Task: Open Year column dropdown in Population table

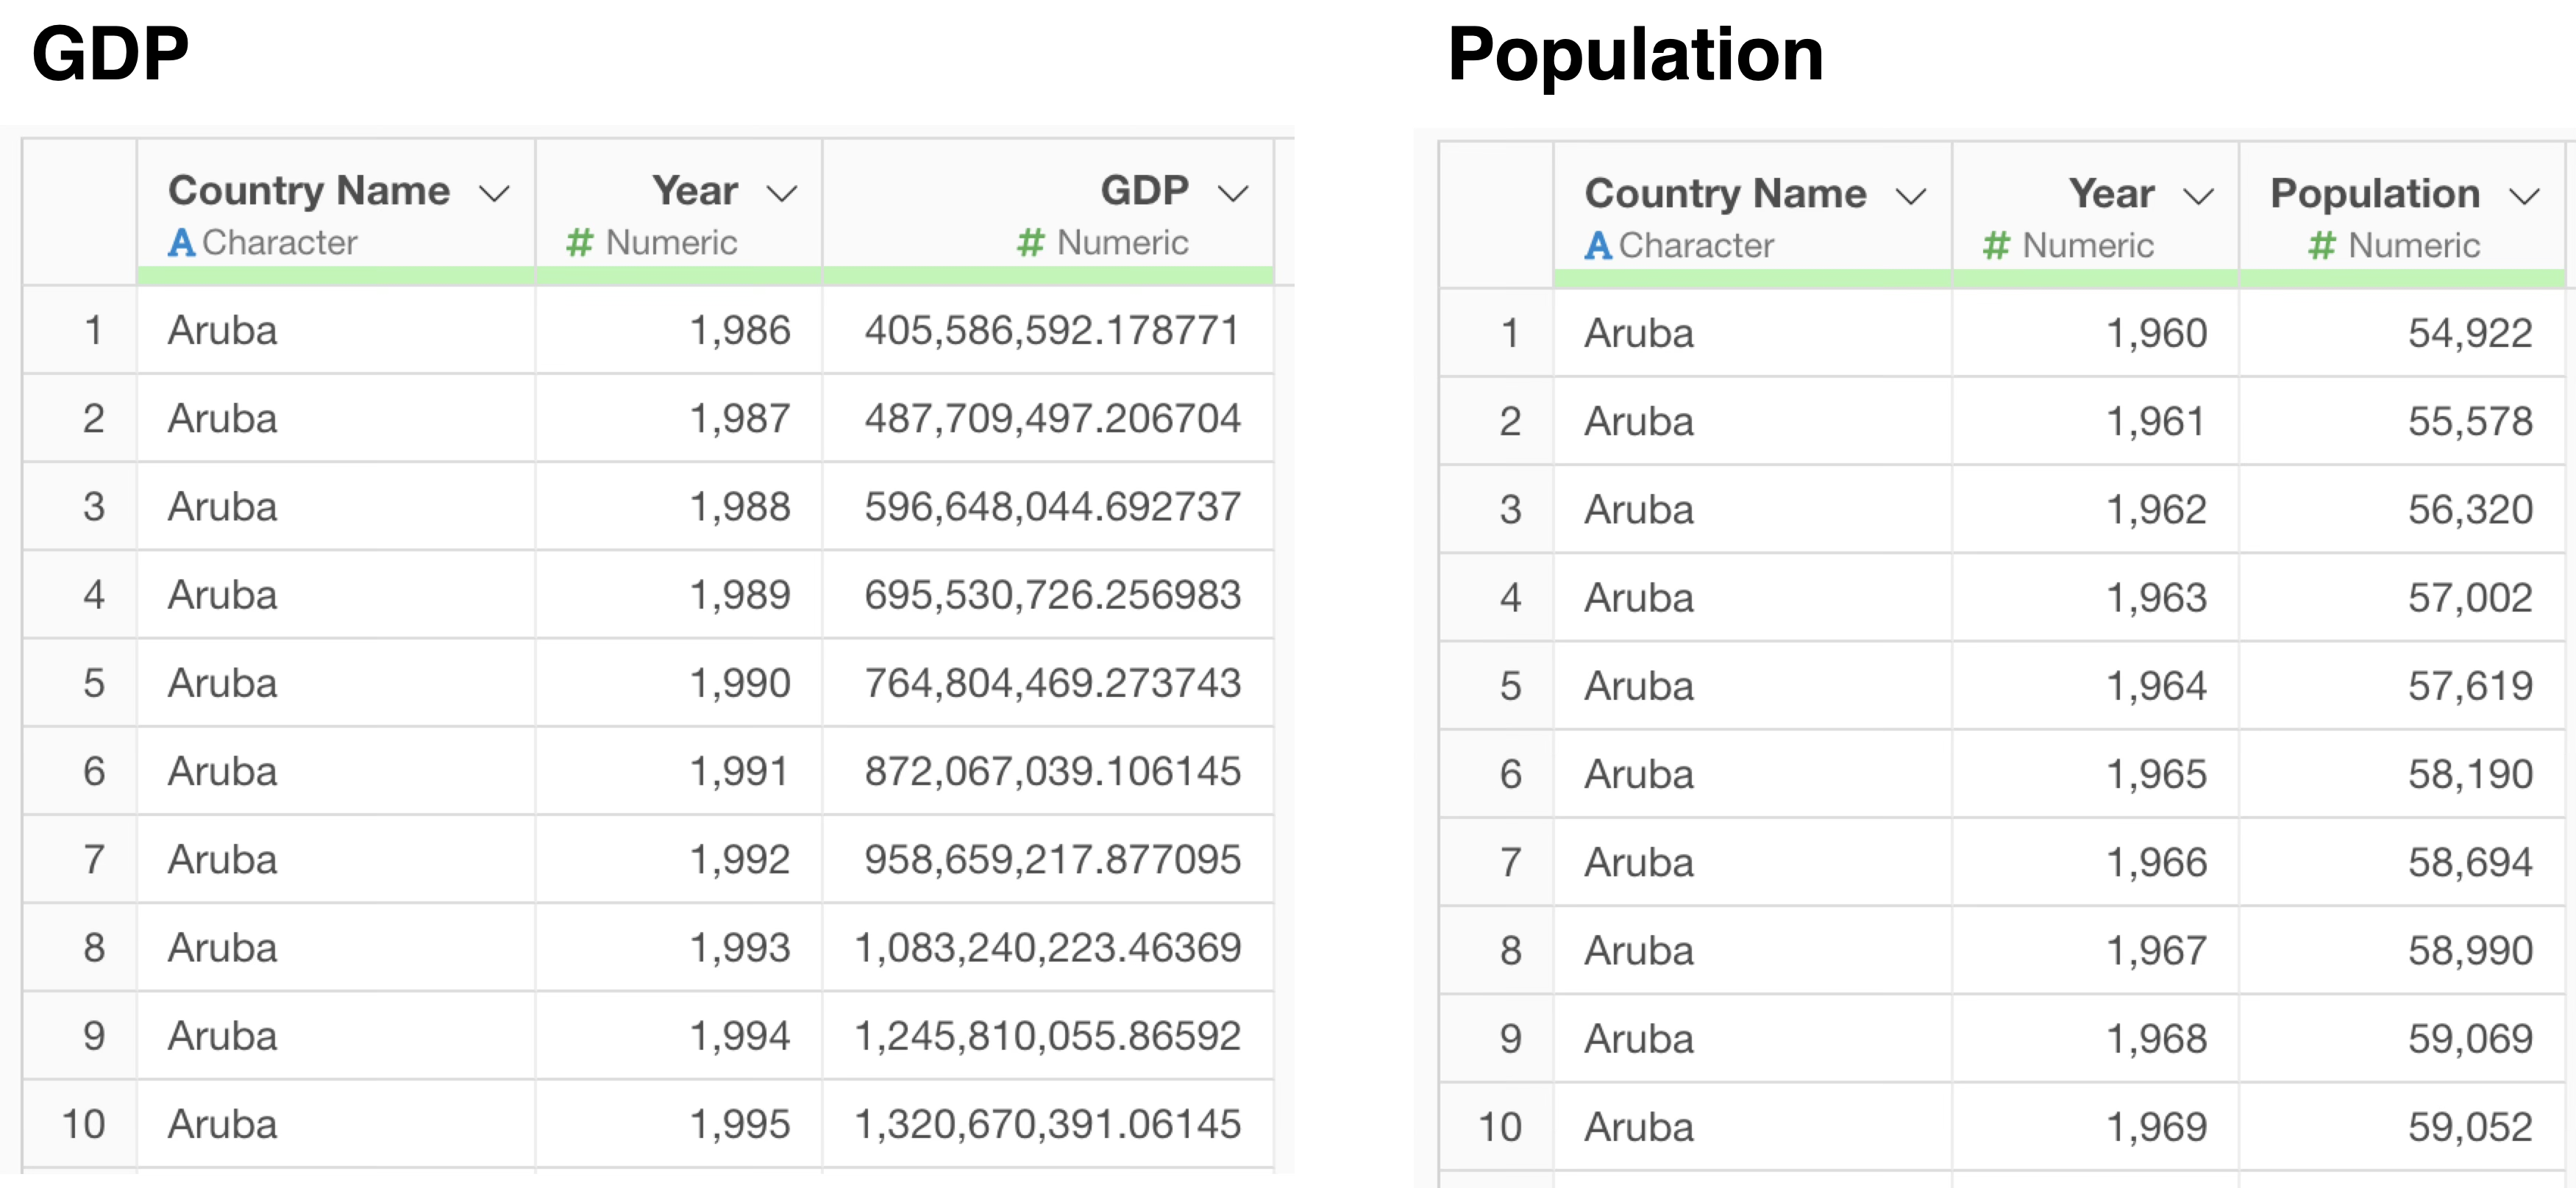Action: (2197, 196)
